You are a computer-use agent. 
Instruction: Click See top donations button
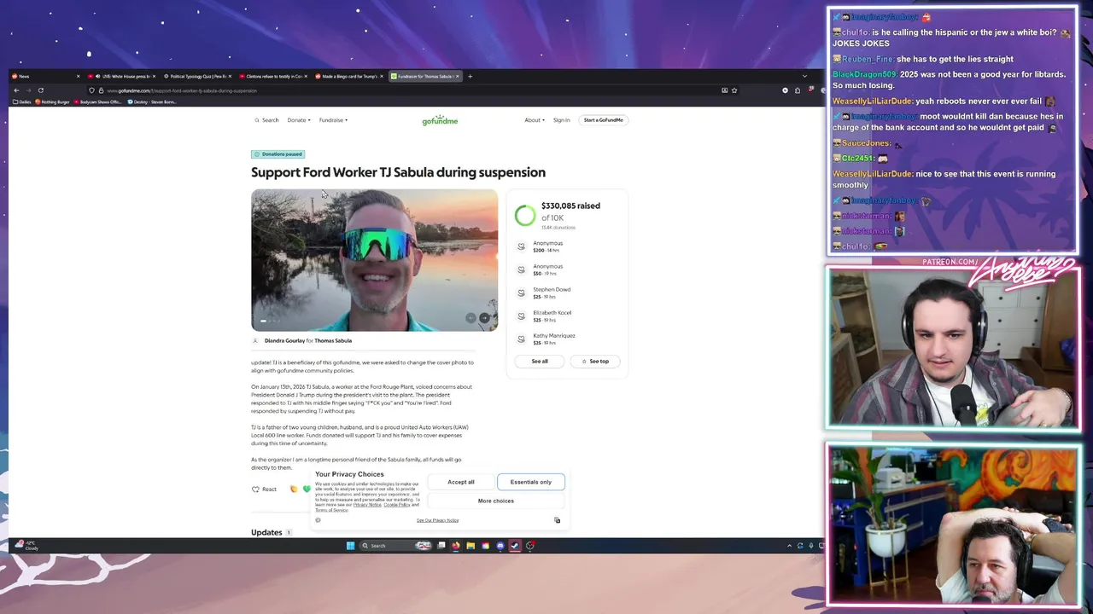[x=595, y=362]
